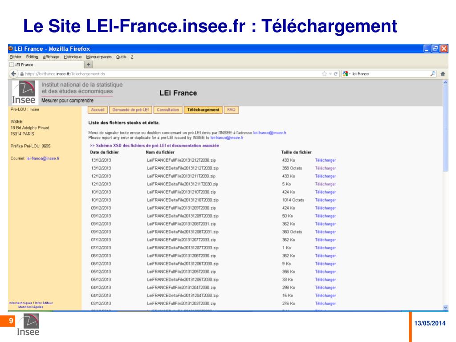This screenshot has height=342, width=456.
Task: Download LeiFRANCEDeltaFile20131204T2030.zip via Télécharger
Action: pyautogui.click(x=325, y=296)
